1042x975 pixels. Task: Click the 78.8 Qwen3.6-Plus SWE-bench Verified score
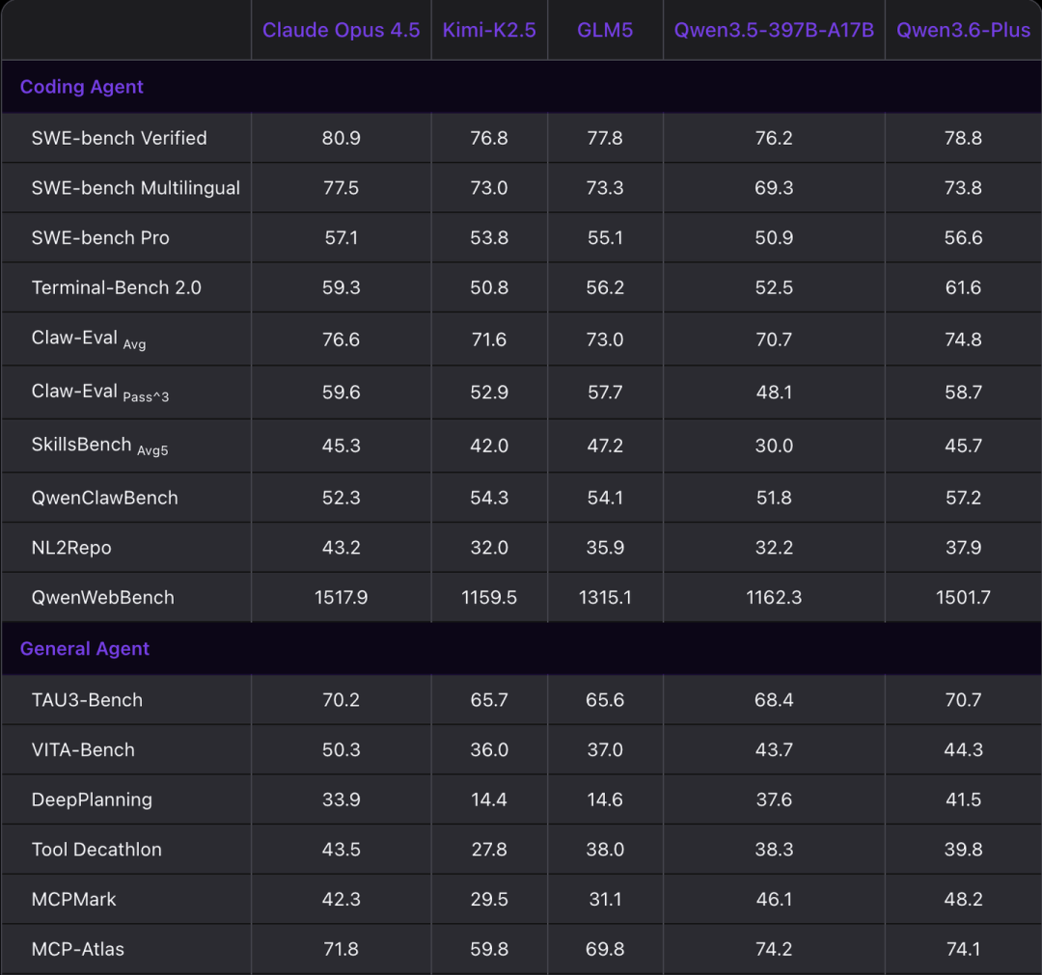pyautogui.click(x=963, y=138)
